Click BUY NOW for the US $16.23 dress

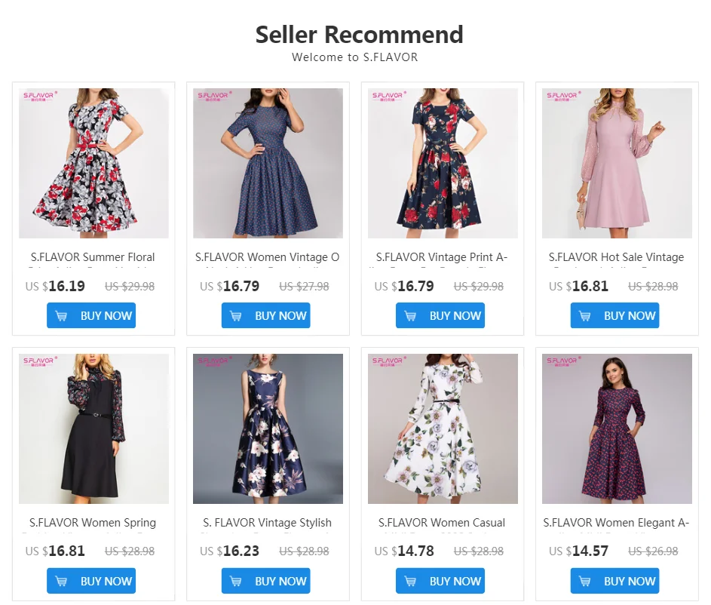click(x=265, y=581)
